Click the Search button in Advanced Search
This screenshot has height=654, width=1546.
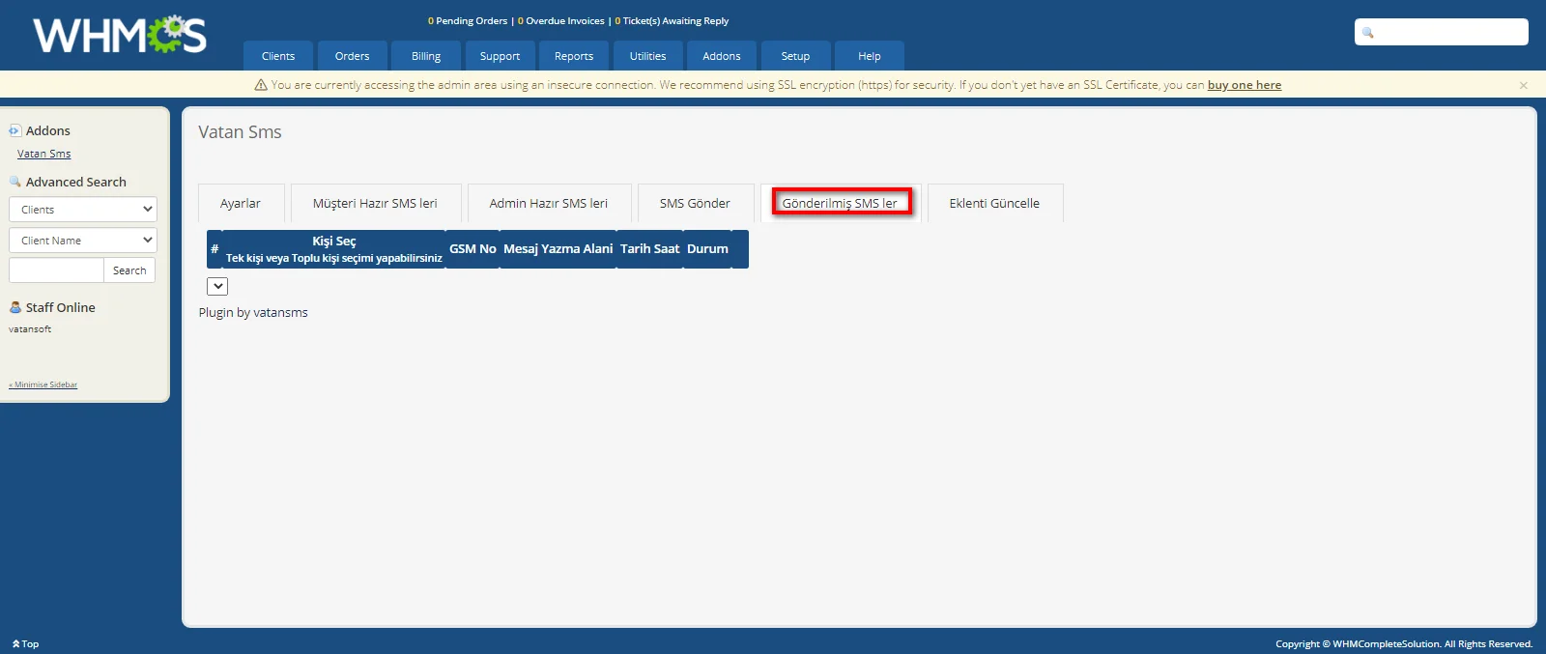[x=129, y=270]
